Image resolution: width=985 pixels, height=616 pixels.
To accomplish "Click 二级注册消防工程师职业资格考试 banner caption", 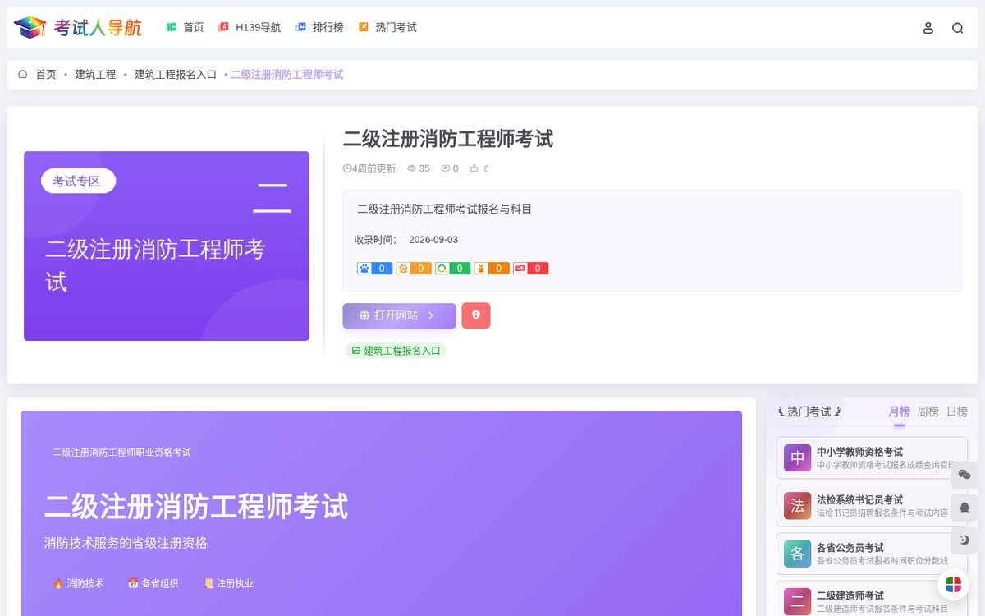I will 122,453.
